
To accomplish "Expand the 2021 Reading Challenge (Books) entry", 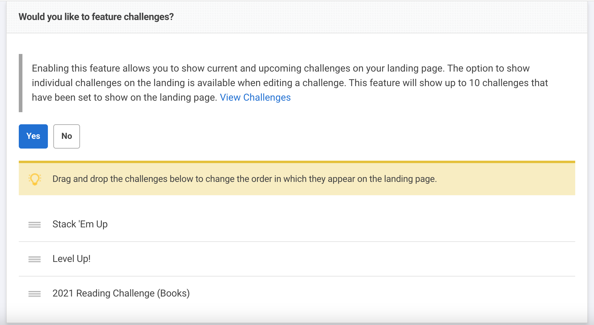I will 121,293.
